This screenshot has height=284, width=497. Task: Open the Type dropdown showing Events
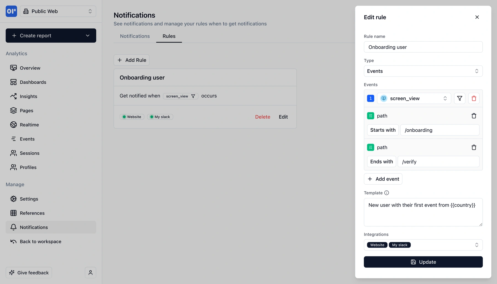[x=423, y=71]
